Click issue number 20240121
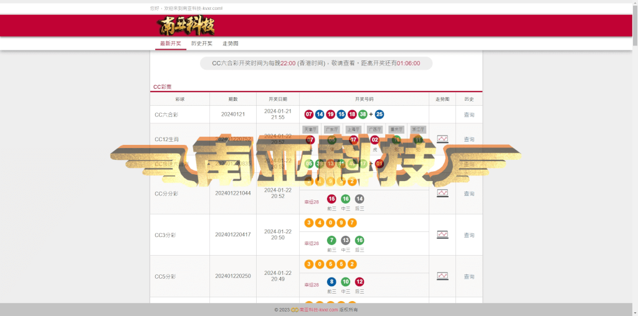The image size is (638, 316). 233,114
